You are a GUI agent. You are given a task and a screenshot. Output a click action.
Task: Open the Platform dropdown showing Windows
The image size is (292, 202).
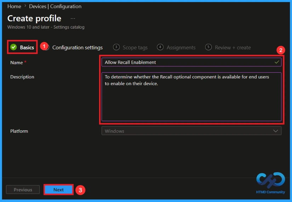(191, 131)
